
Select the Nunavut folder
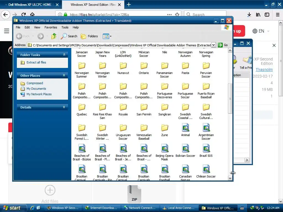123,68
